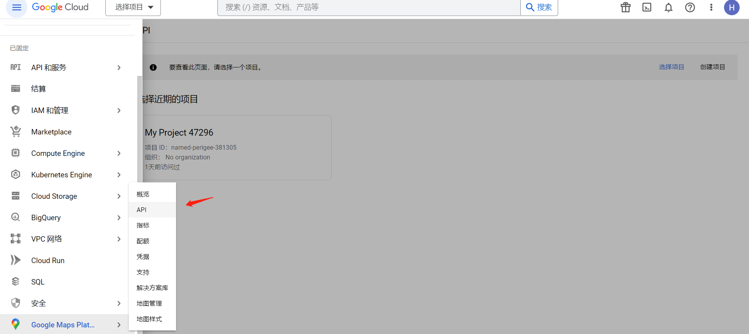Click the IAM shield icon

coord(16,110)
